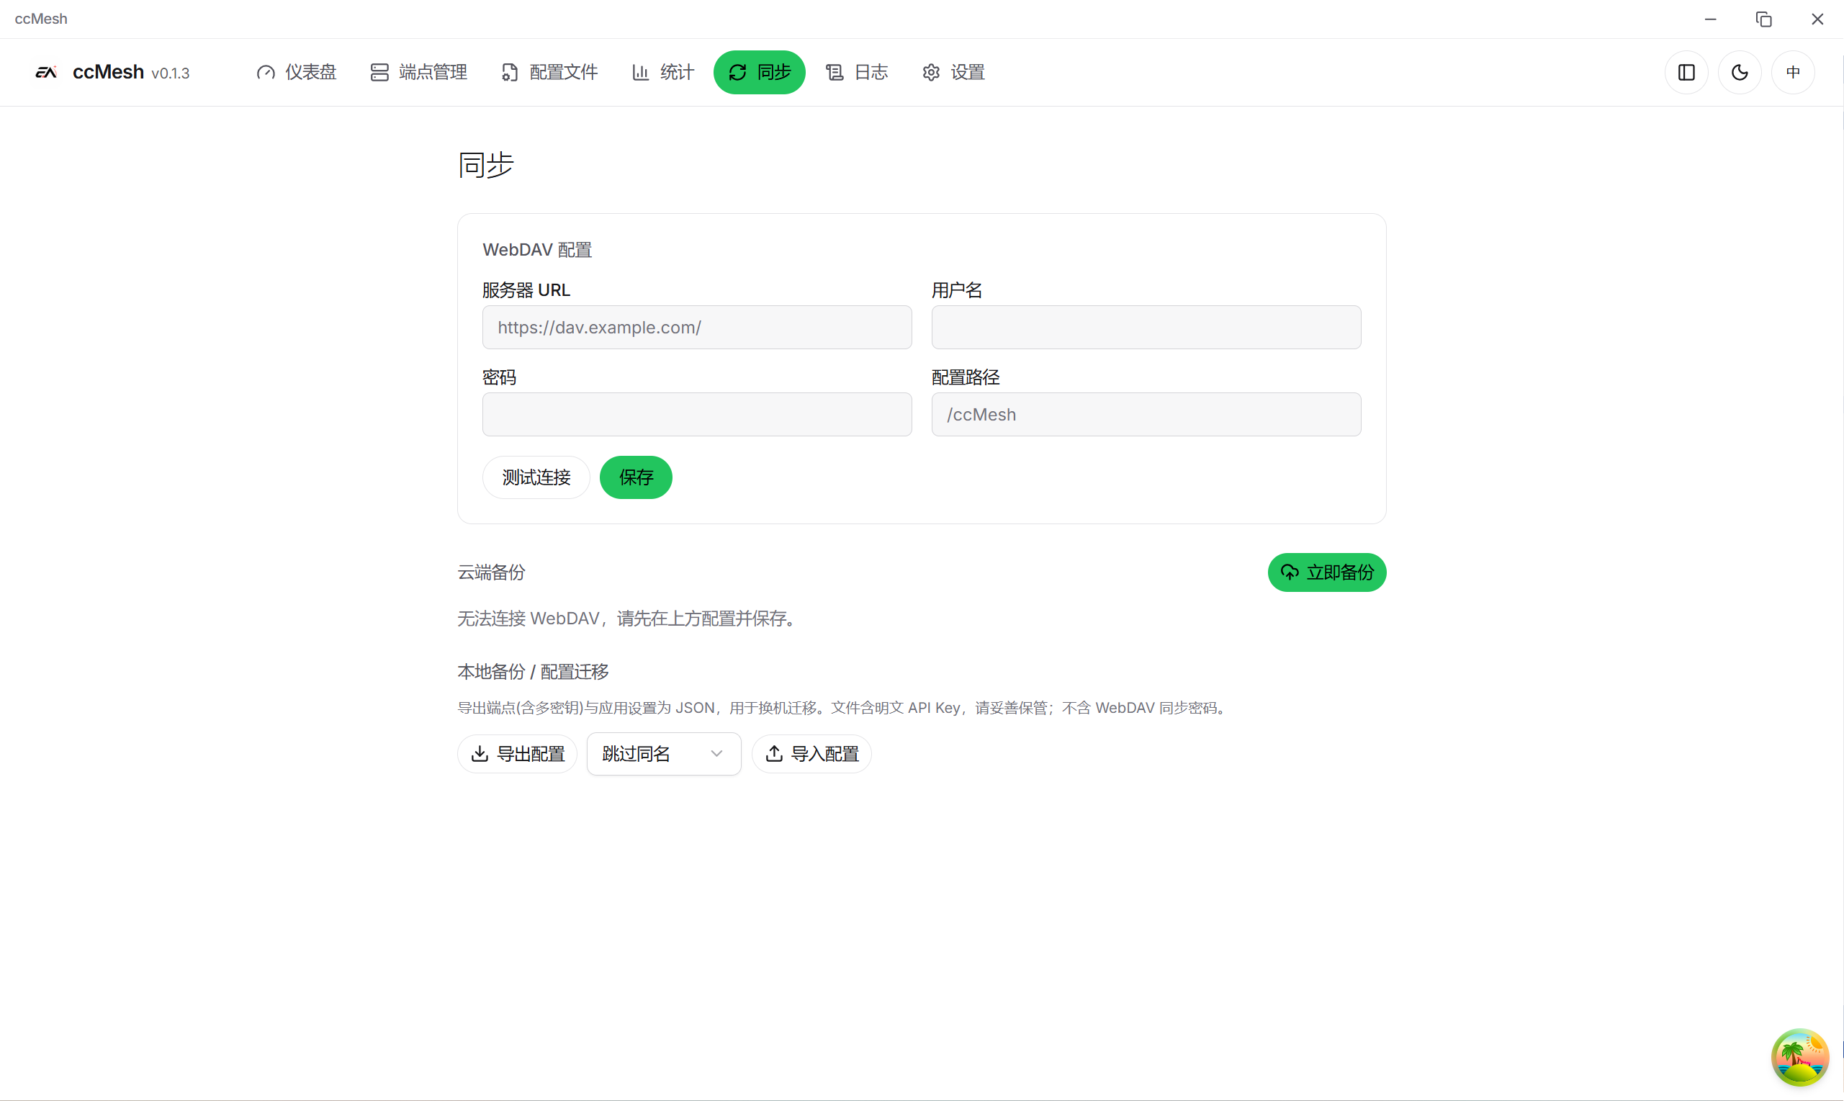This screenshot has width=1844, height=1101.
Task: Click the 本地备份 / 配置迁移 heading
Action: tap(533, 671)
